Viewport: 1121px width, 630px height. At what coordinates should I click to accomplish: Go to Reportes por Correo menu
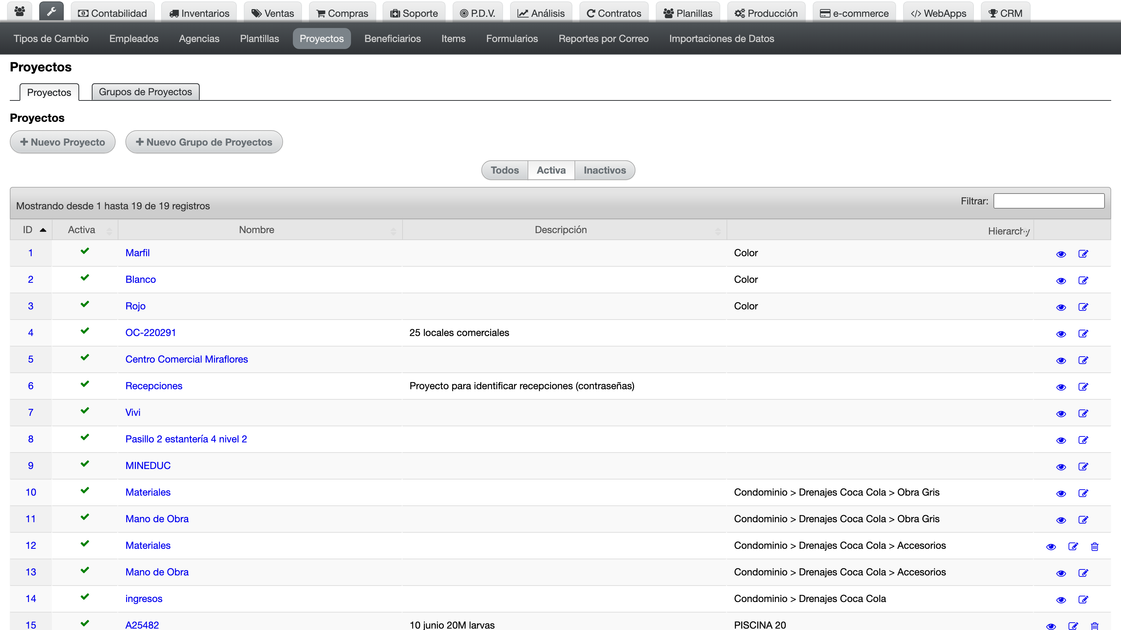coord(603,39)
